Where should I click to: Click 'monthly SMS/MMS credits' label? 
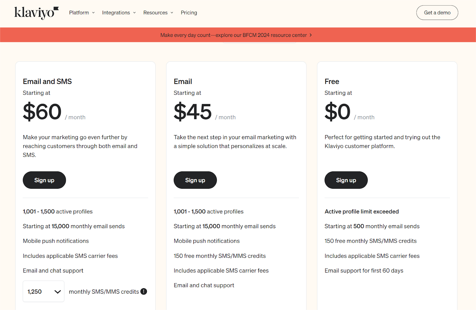[104, 292]
